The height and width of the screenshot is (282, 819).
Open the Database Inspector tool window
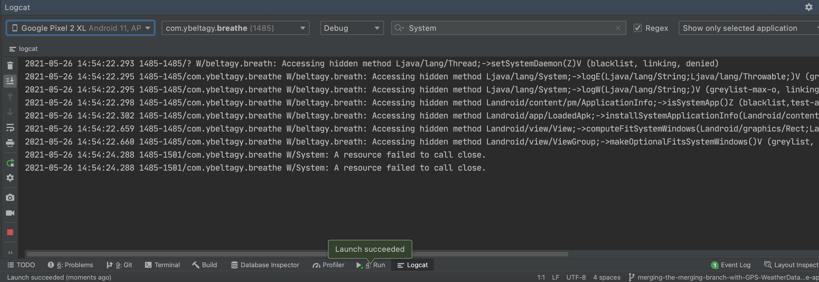click(x=265, y=265)
